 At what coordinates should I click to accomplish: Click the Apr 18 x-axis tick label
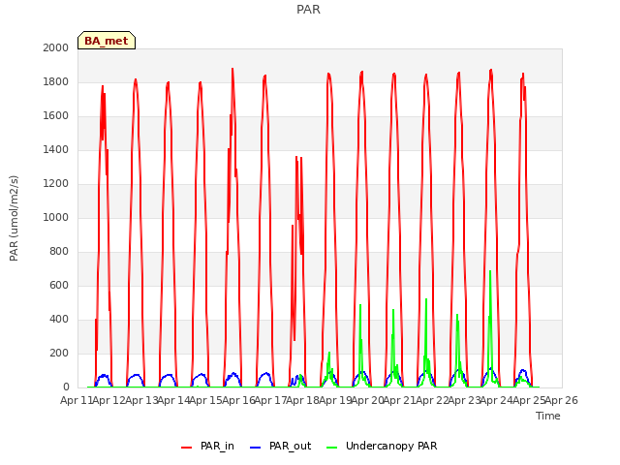303,400
